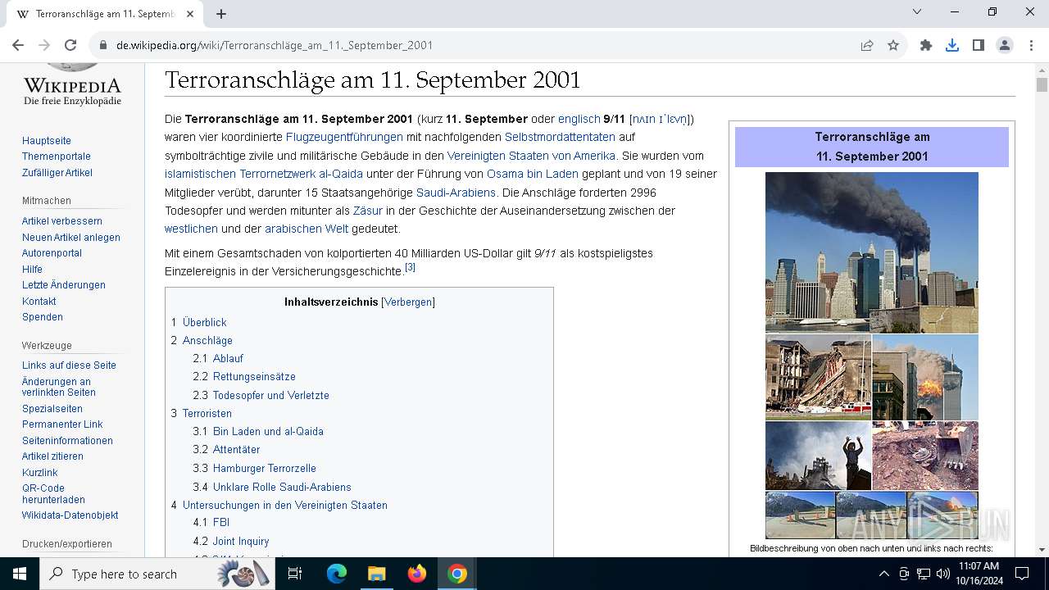Hide the Inhaltsverzeichnis via Verbergen
1049x590 pixels.
coord(408,302)
